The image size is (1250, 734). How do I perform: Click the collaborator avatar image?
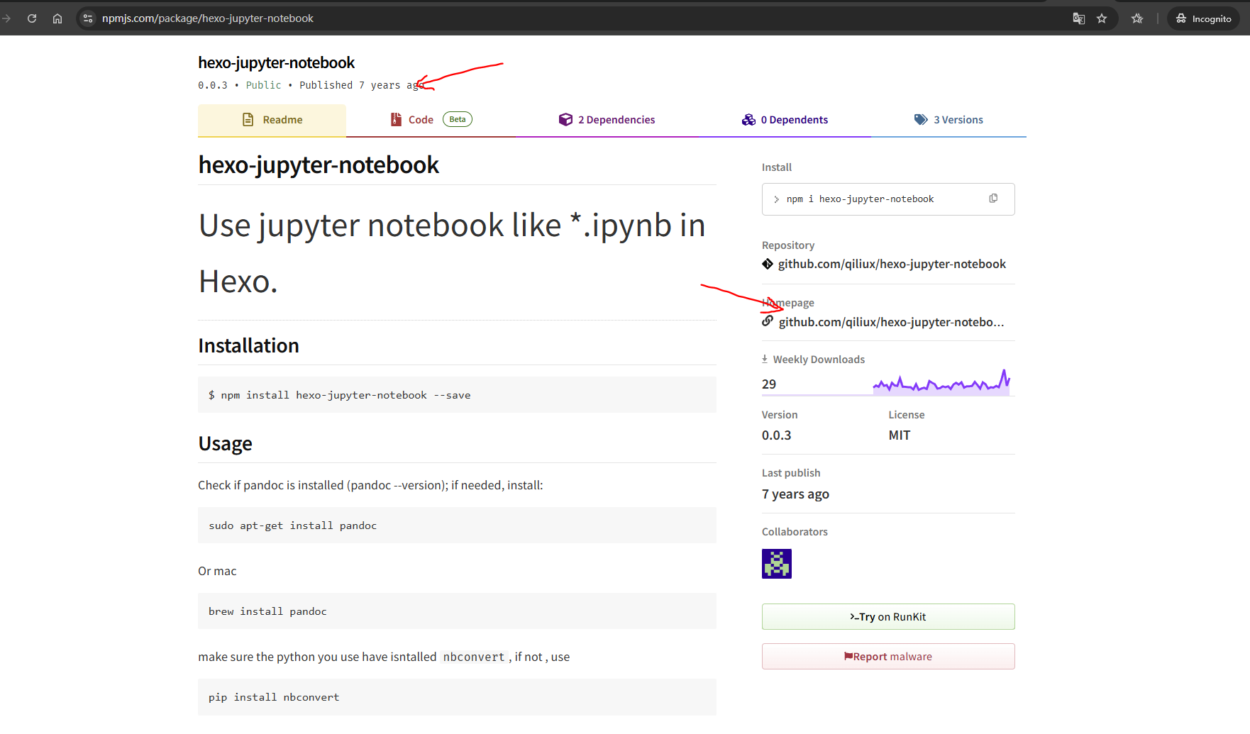776,564
